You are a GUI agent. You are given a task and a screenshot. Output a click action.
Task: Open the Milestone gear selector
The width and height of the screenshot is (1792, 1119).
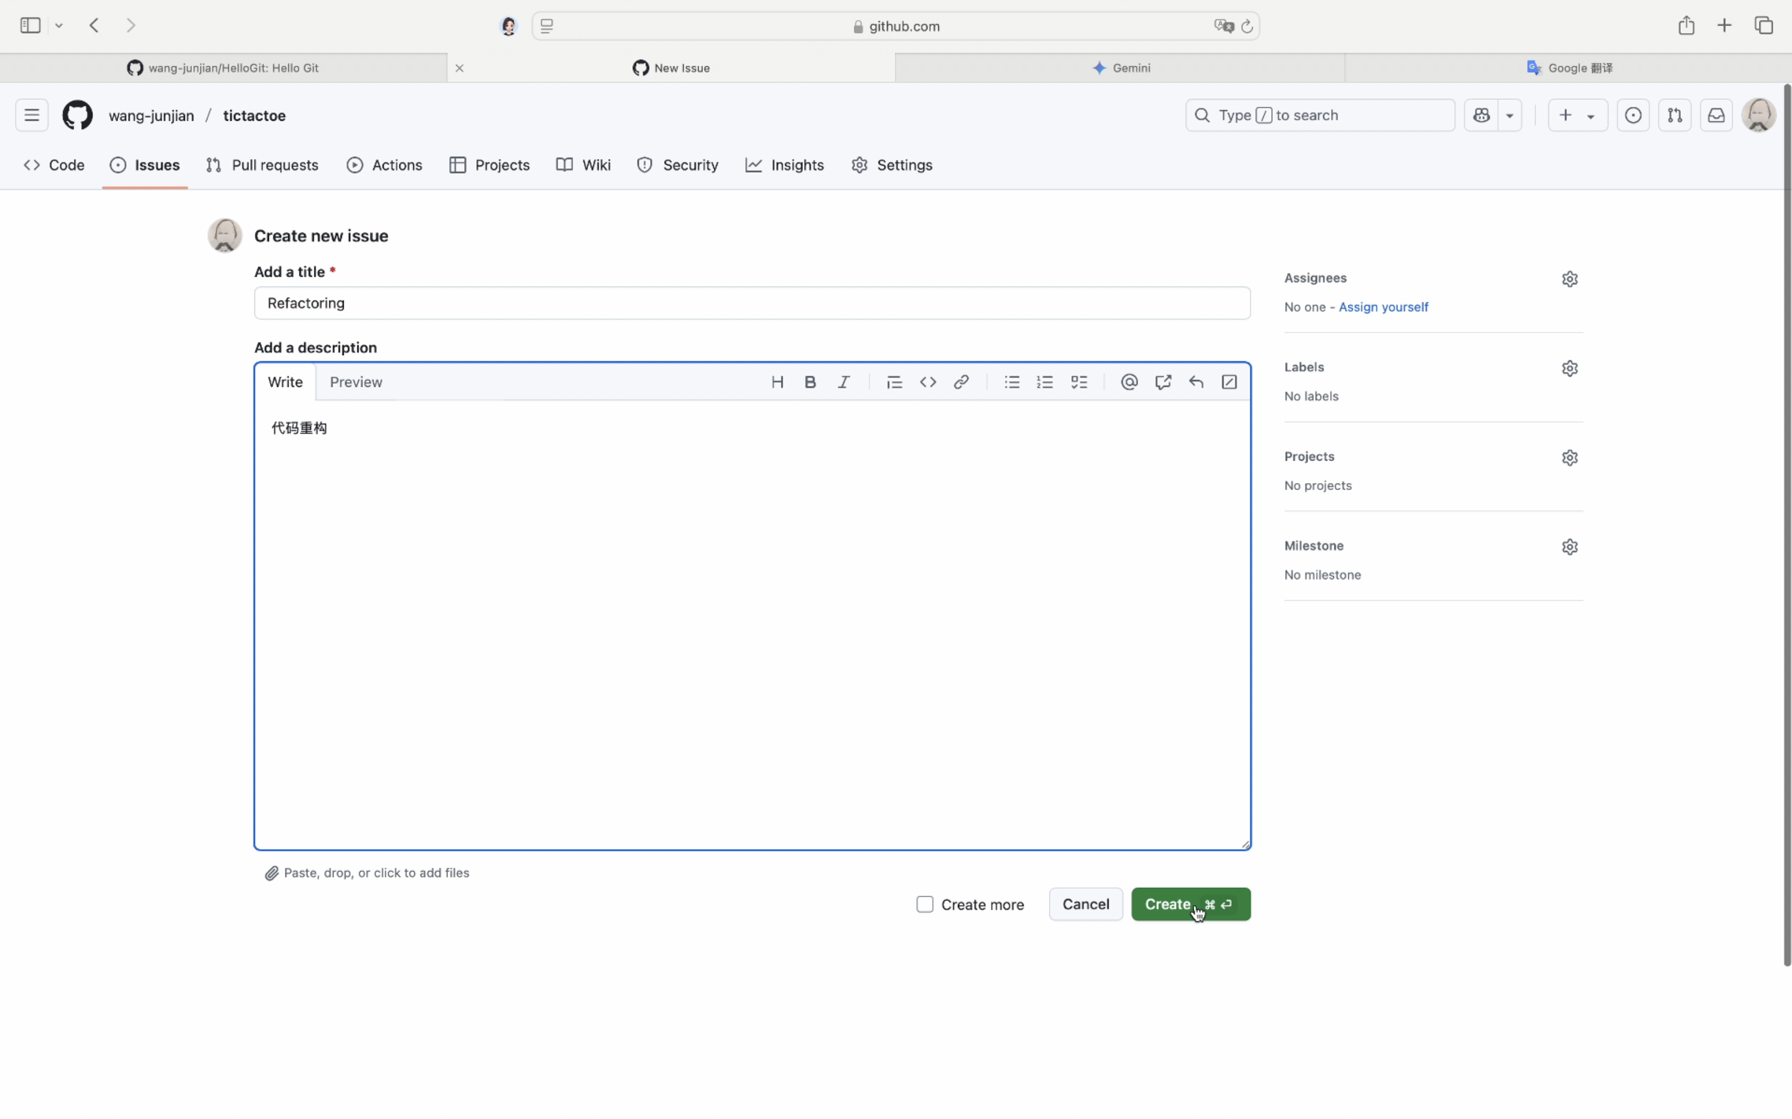[1569, 547]
